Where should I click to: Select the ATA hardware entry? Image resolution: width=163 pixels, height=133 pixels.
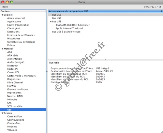point(9,52)
